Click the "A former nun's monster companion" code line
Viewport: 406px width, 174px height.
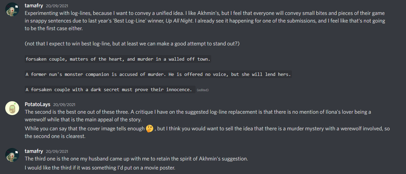click(x=158, y=75)
